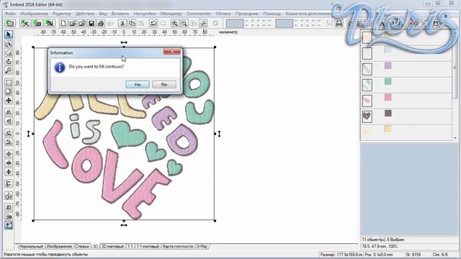The image size is (461, 259).
Task: Switch to the 3D матовый view tab
Action: pos(112,246)
